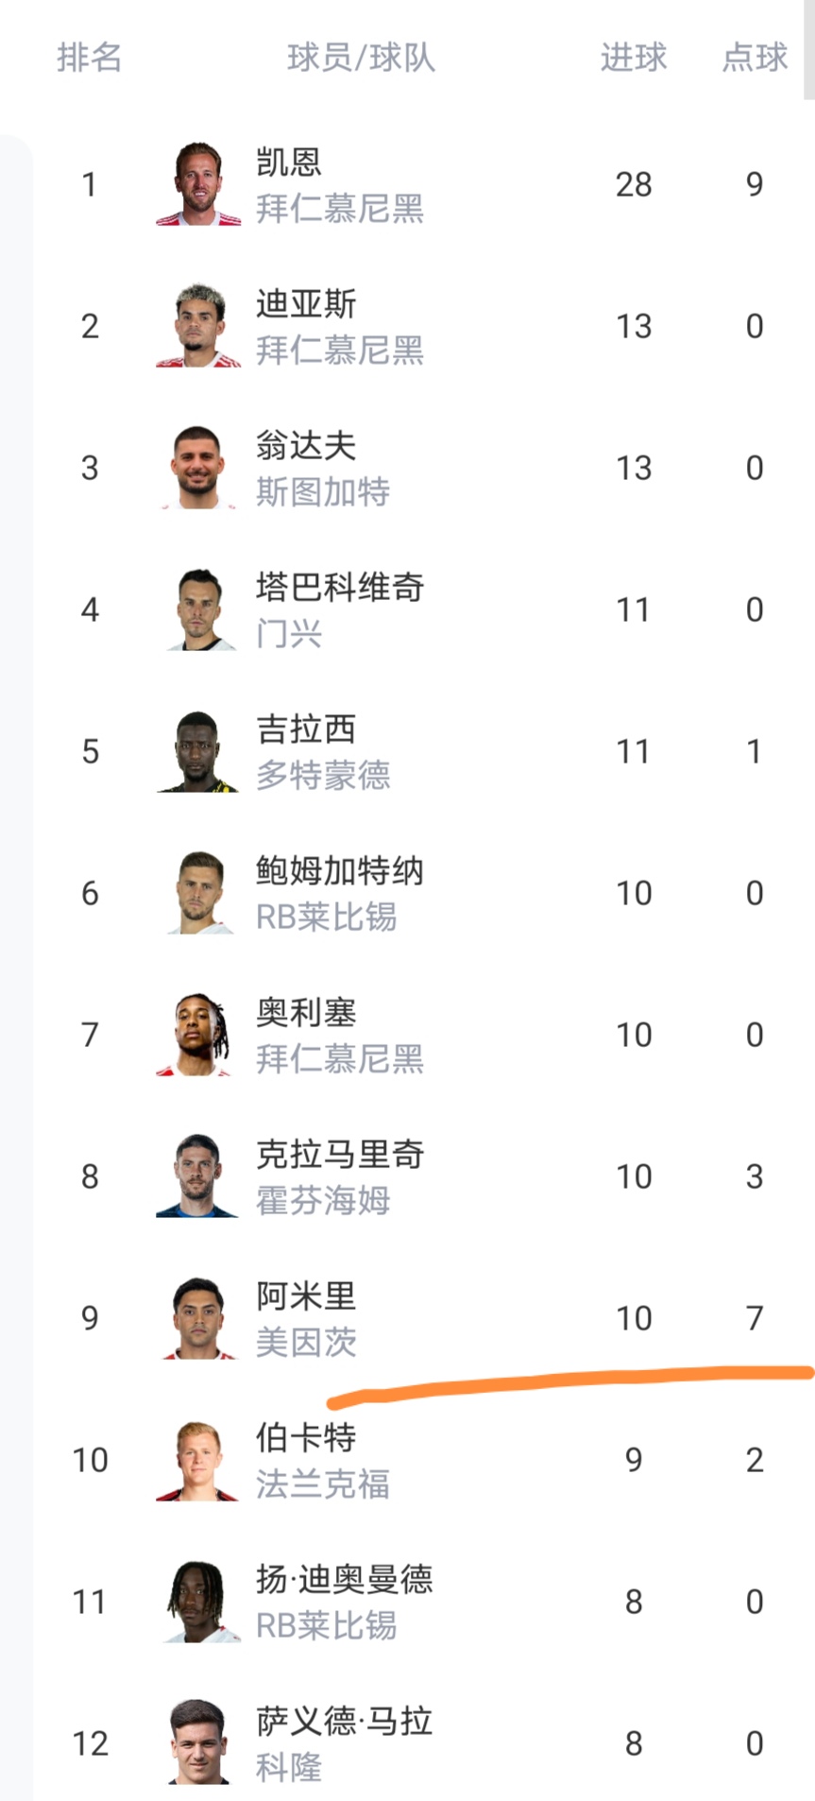Open 拜仁慕尼黑 team under 迪亚斯

[340, 351]
